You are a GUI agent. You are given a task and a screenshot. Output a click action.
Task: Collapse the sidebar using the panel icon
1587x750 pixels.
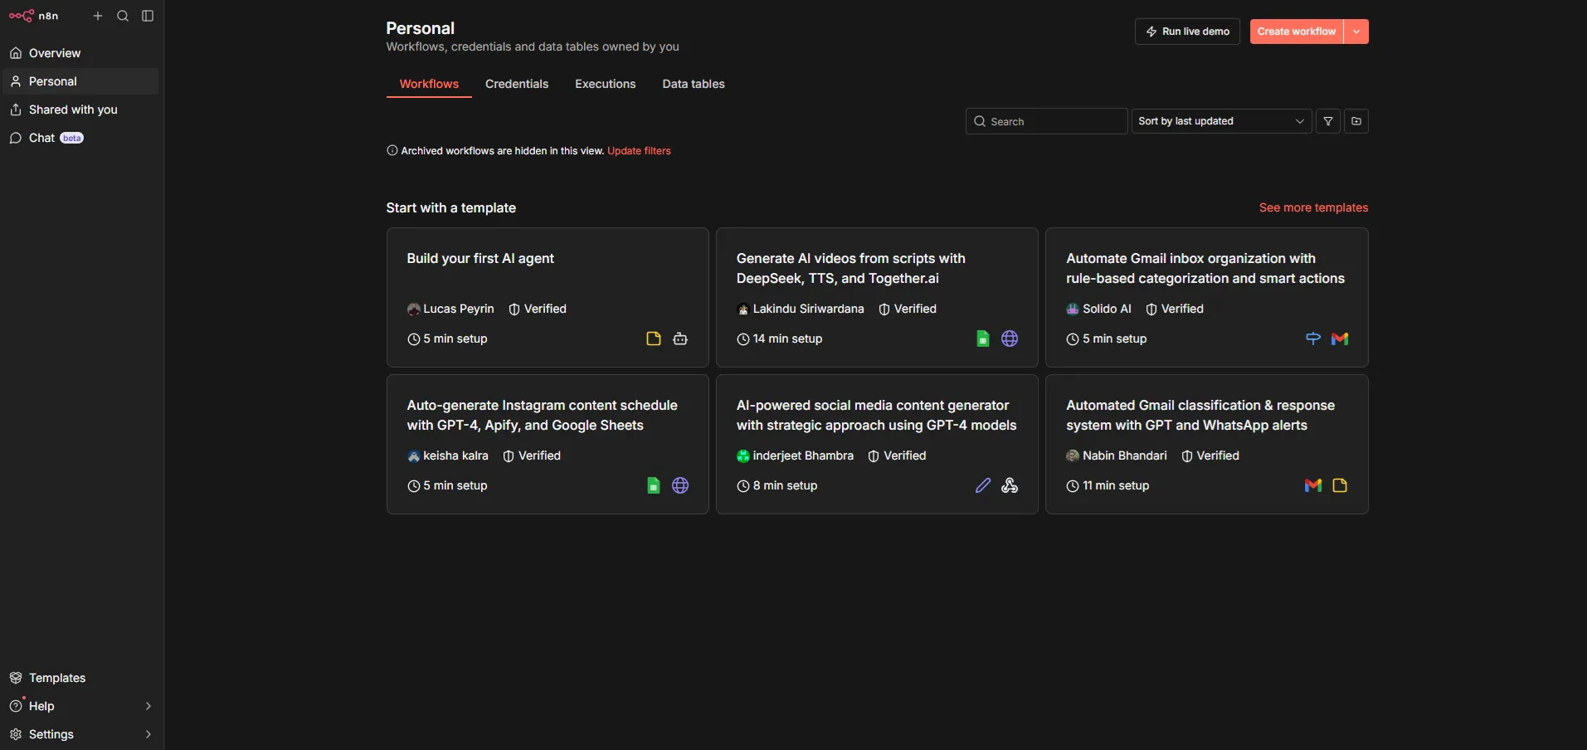pyautogui.click(x=148, y=16)
